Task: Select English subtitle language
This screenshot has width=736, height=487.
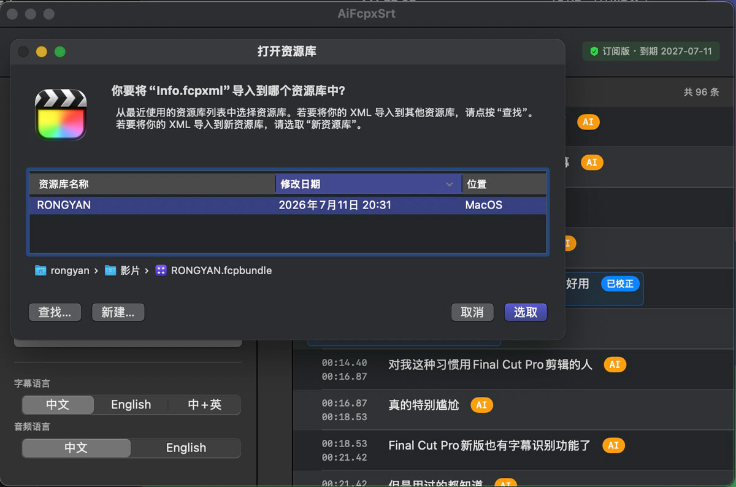Action: (131, 405)
